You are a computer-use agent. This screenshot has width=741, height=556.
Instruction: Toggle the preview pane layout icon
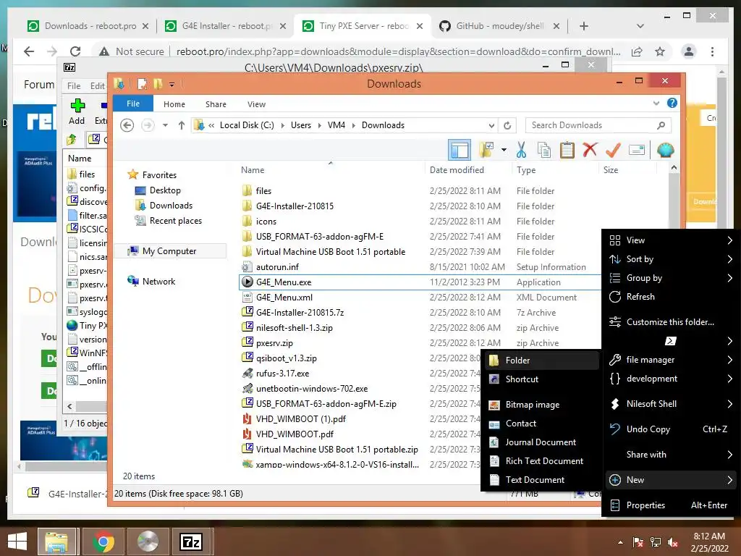460,151
